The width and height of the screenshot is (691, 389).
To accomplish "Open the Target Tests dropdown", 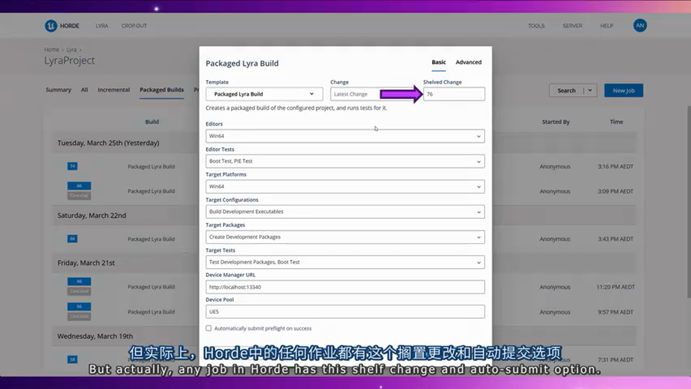I will 345,262.
